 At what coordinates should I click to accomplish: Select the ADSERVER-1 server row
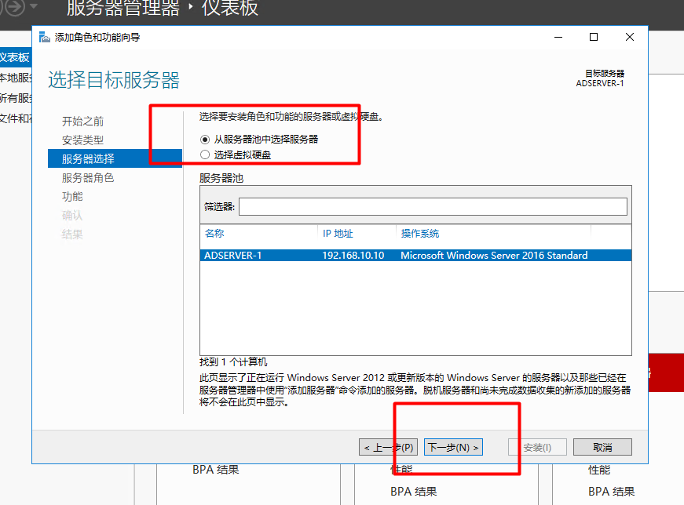(415, 256)
